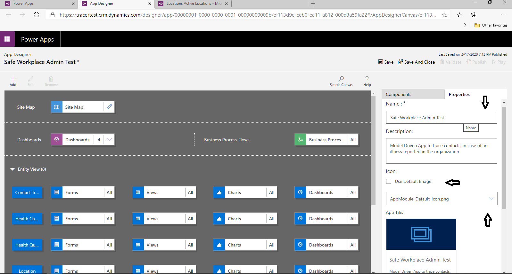Click Contact Tr... row Forms icon
The image size is (512, 274).
point(57,192)
